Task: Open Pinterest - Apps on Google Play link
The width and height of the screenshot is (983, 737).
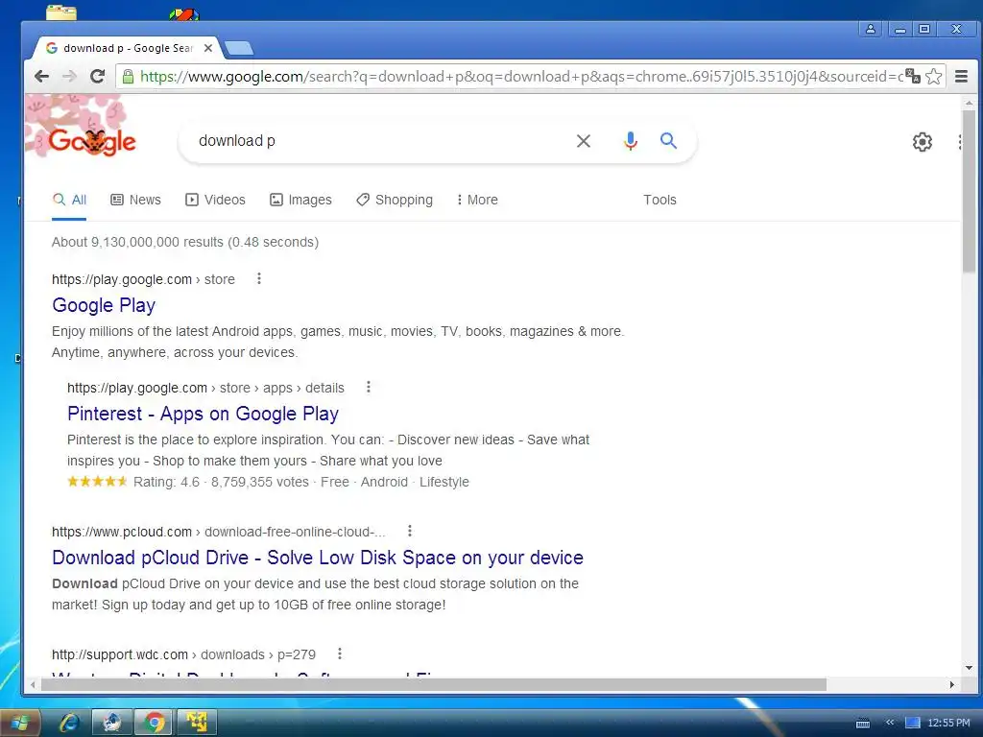Action: pos(204,414)
